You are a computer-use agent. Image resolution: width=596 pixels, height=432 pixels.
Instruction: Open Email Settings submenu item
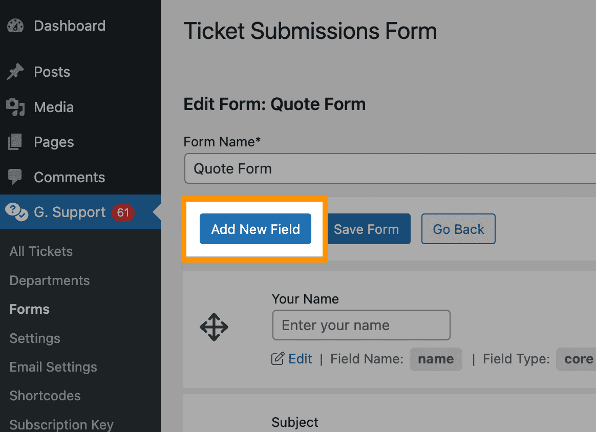pyautogui.click(x=53, y=367)
